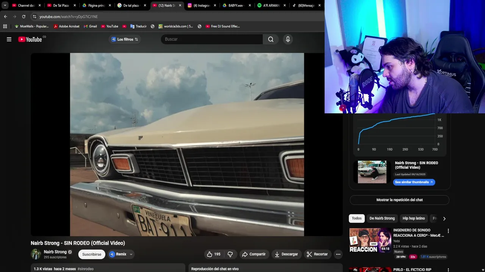Open more actions three-dot menu under video
Image resolution: width=485 pixels, height=272 pixels.
coord(338,254)
